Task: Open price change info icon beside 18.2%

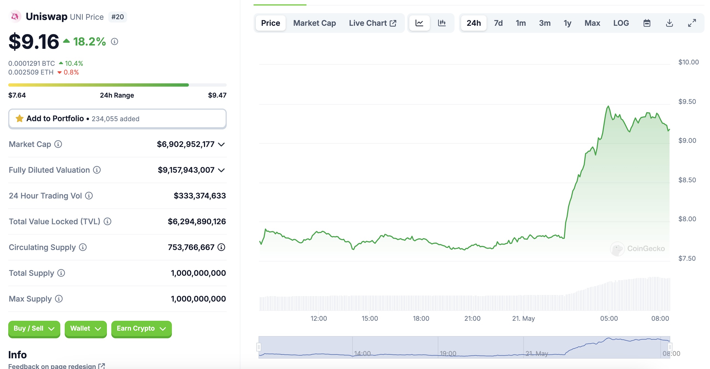Action: point(114,42)
